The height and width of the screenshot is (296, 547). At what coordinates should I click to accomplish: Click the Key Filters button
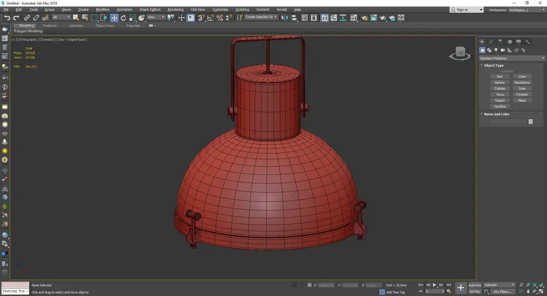[502, 291]
